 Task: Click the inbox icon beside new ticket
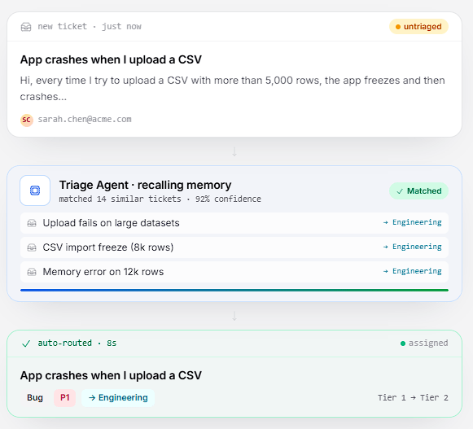pyautogui.click(x=26, y=27)
